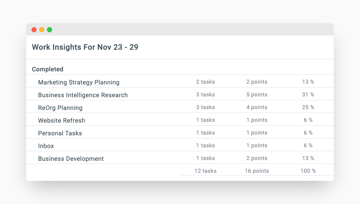Click the 12 tasks total
Screen dimensions: 360x204
(x=205, y=171)
